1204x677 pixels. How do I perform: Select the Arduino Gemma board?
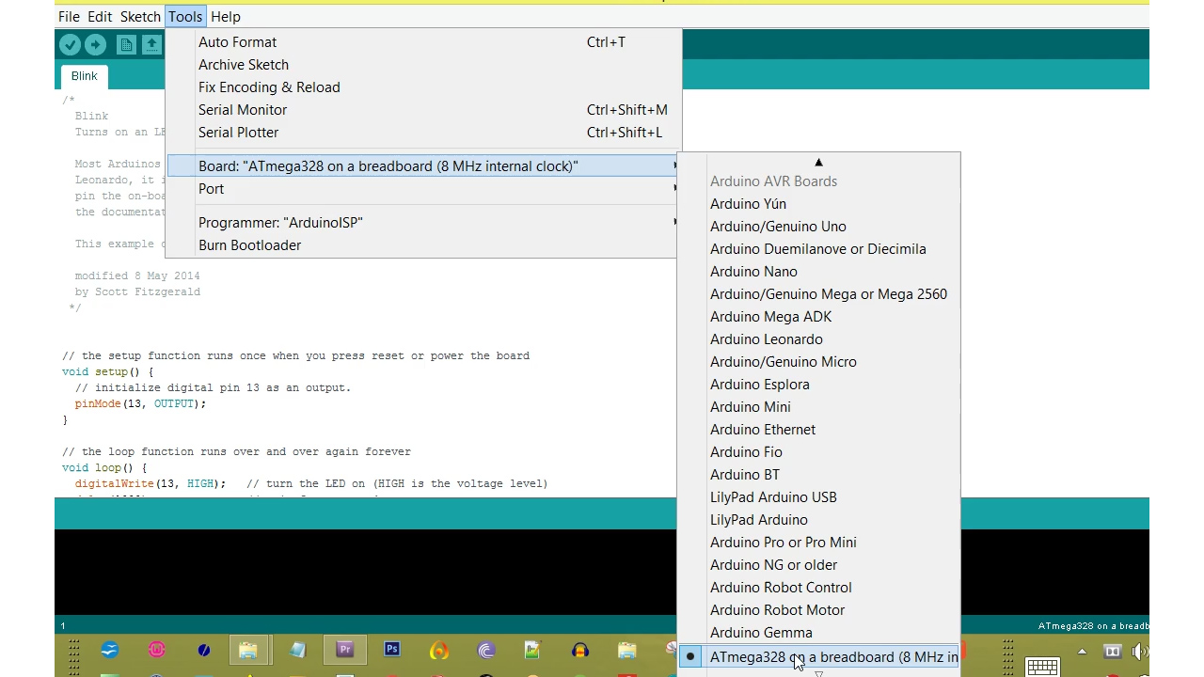point(818,633)
